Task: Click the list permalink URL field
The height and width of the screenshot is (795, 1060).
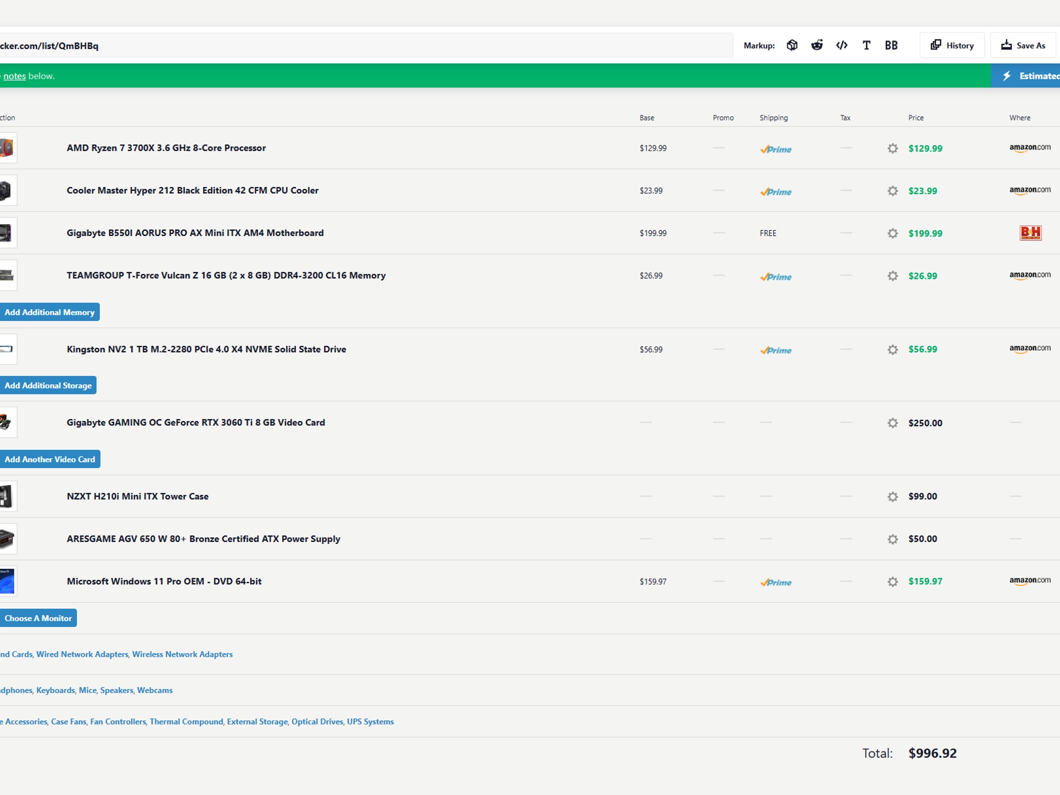Action: [366, 46]
